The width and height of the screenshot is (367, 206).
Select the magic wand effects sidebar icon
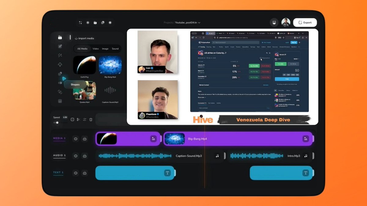click(60, 55)
